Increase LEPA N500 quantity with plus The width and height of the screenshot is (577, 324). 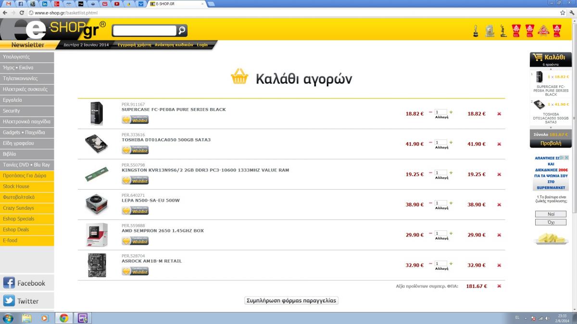click(451, 203)
